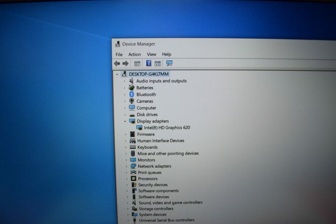Open the File menu
Image resolution: width=336 pixels, height=224 pixels.
[x=119, y=55]
